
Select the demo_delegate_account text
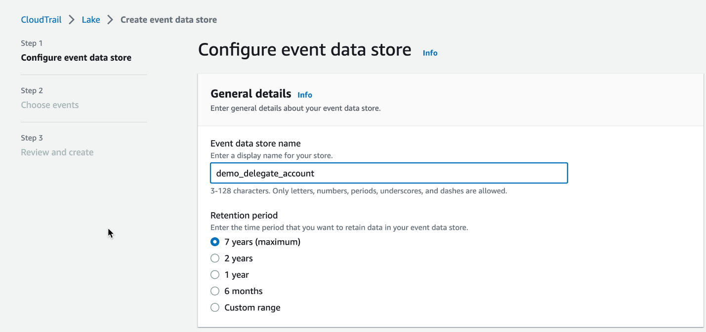click(265, 173)
